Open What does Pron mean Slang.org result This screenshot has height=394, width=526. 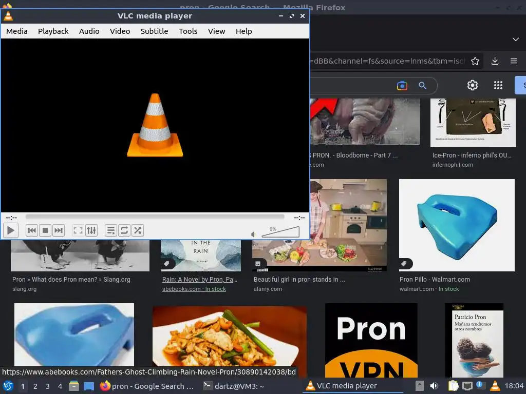click(71, 280)
